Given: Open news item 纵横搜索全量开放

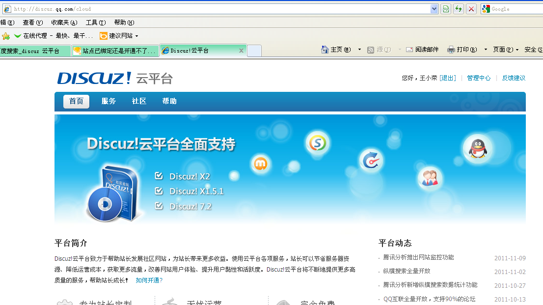Looking at the screenshot, I should (407, 271).
